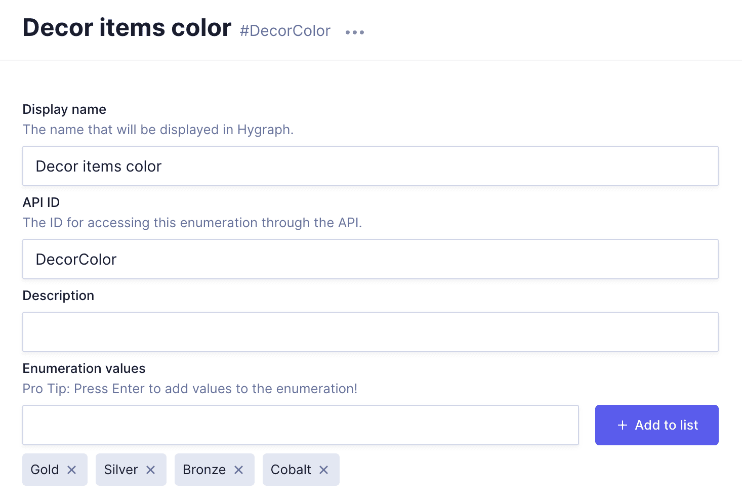Remove the Gold enumeration value

[x=72, y=470]
